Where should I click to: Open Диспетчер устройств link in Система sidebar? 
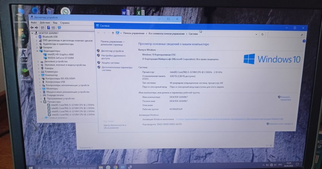pyautogui.click(x=112, y=51)
